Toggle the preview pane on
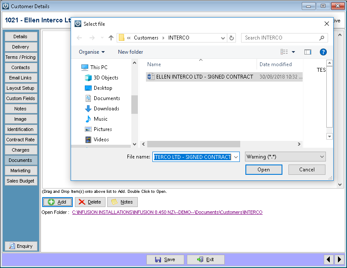347x268 pixels. coord(307,52)
